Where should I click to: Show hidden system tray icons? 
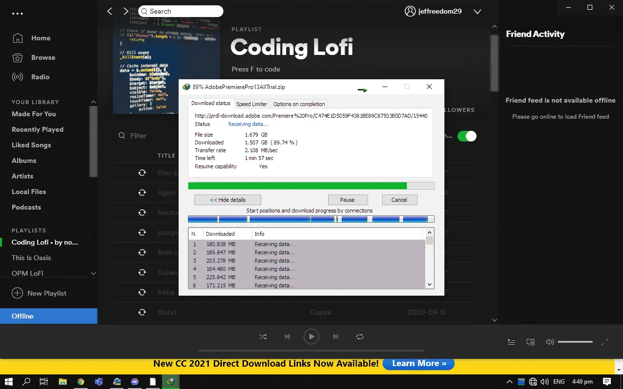[510, 382]
